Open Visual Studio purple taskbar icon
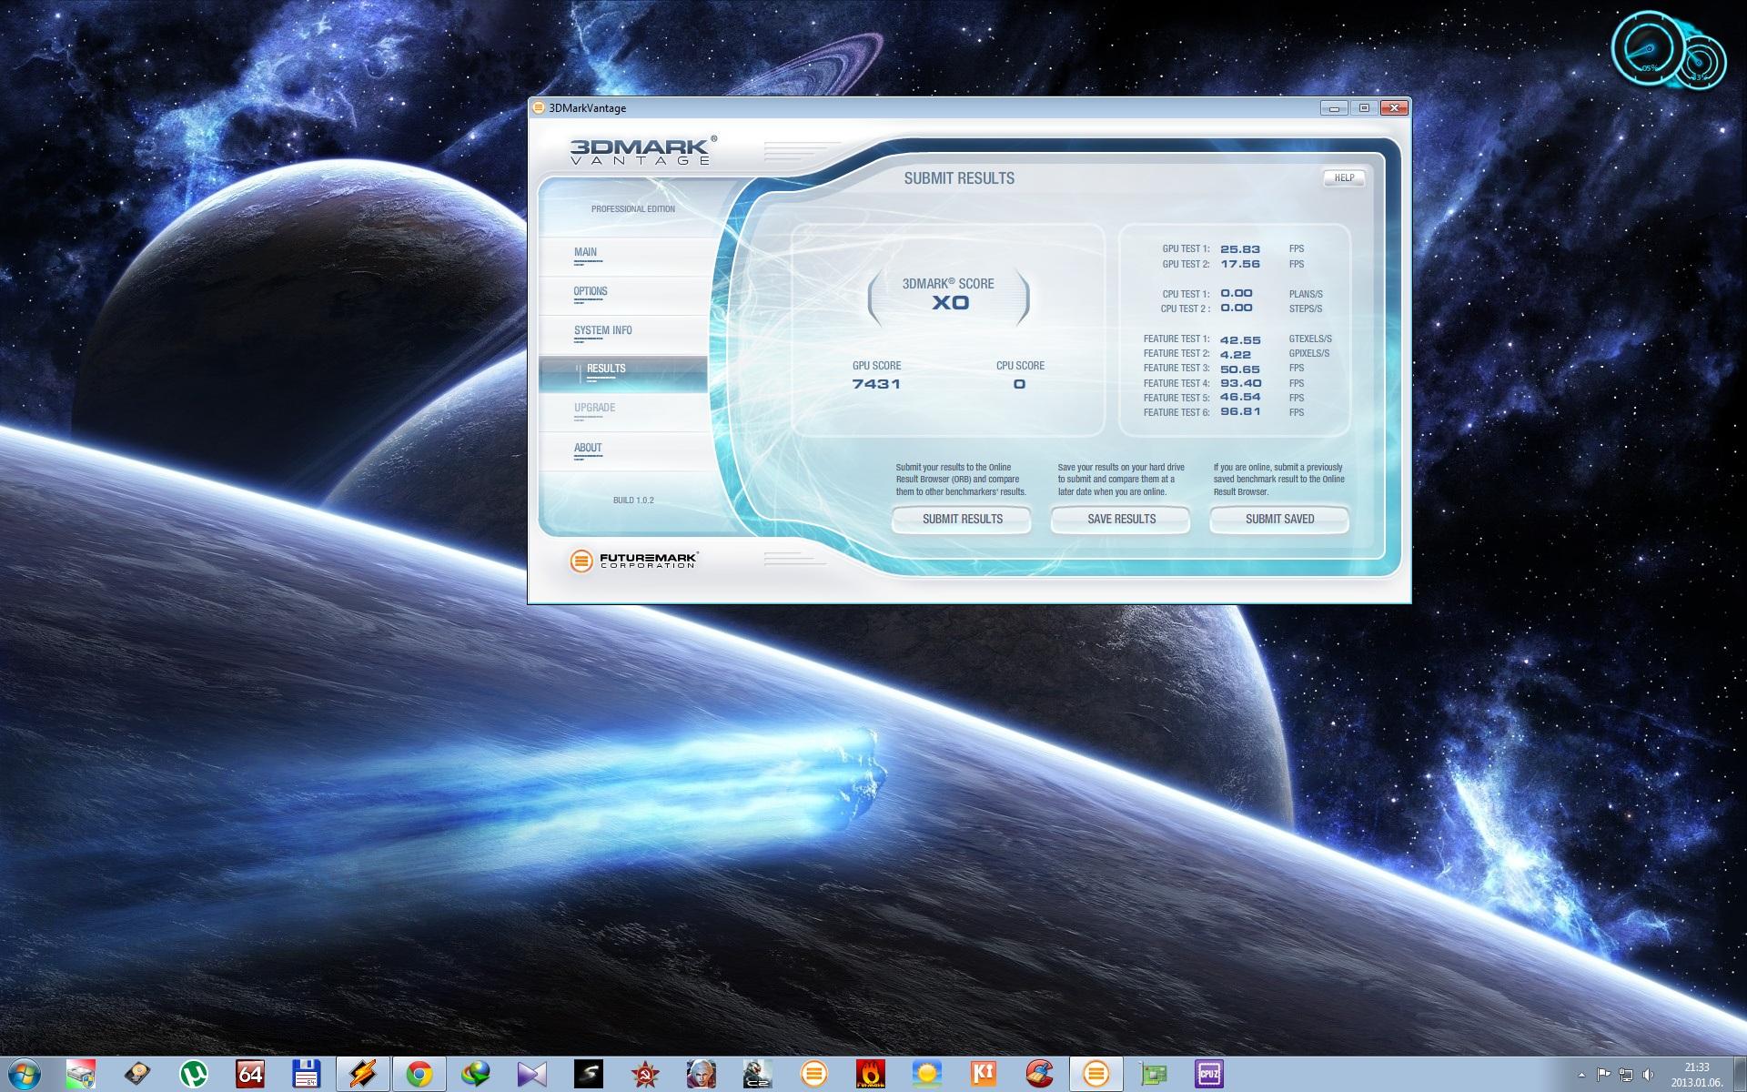The height and width of the screenshot is (1092, 1747). (532, 1075)
